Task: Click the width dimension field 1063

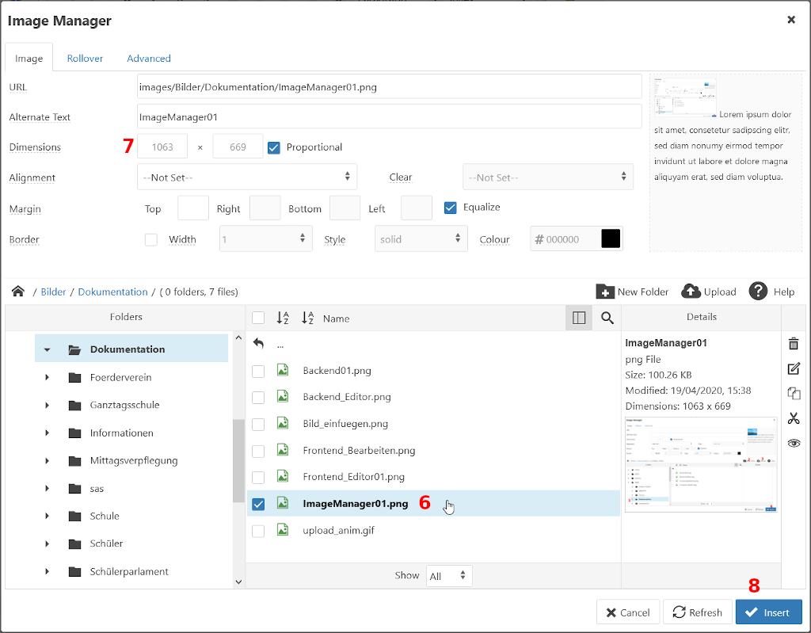Action: point(162,147)
